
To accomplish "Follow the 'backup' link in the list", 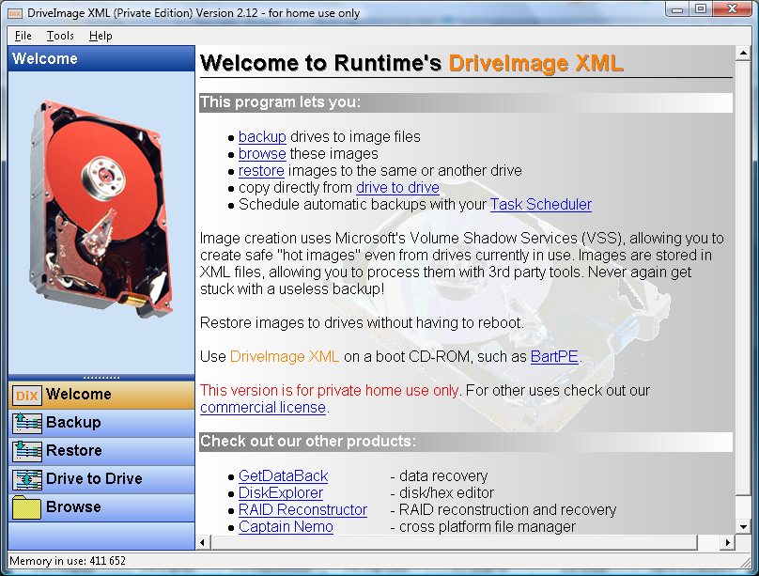I will click(x=262, y=137).
